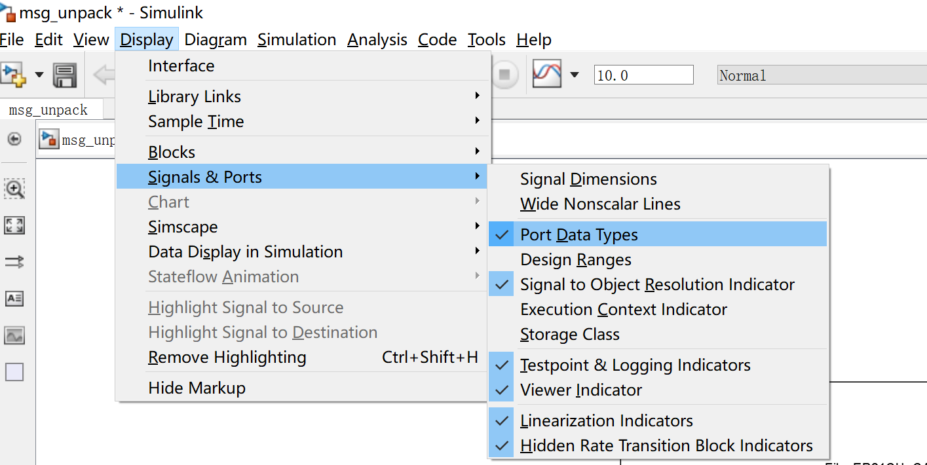927x465 pixels.
Task: Click the Stop simulation button
Action: (504, 75)
